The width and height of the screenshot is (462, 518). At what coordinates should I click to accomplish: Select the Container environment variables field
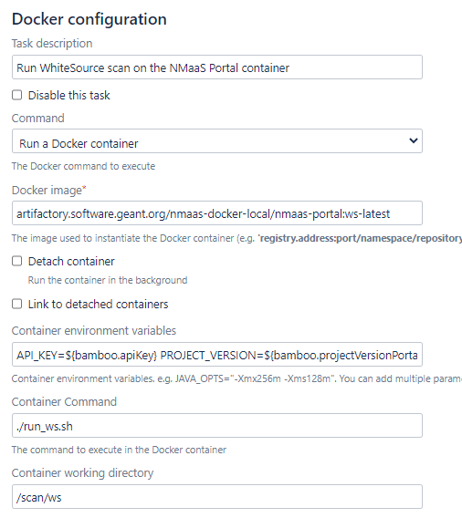point(217,355)
